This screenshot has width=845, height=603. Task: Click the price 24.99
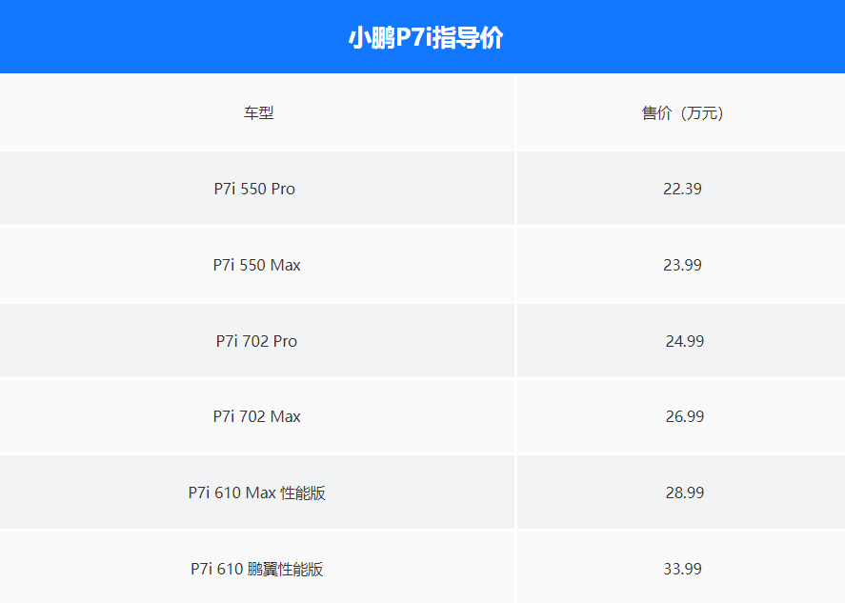tap(684, 341)
